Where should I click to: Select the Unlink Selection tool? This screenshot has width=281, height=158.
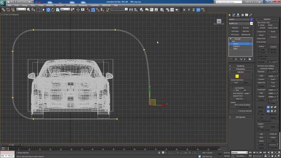(8, 10)
